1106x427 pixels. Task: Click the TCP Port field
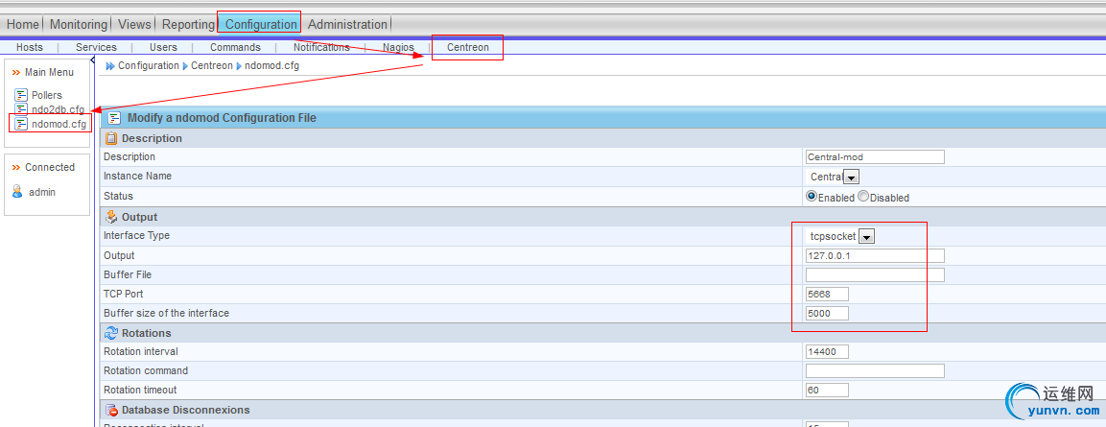[827, 294]
